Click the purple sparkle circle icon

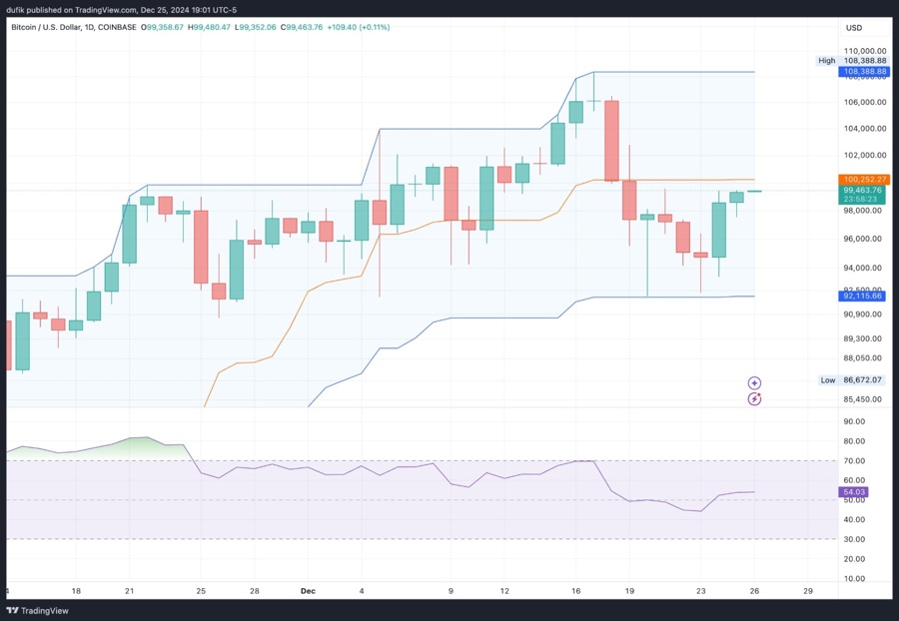click(755, 382)
